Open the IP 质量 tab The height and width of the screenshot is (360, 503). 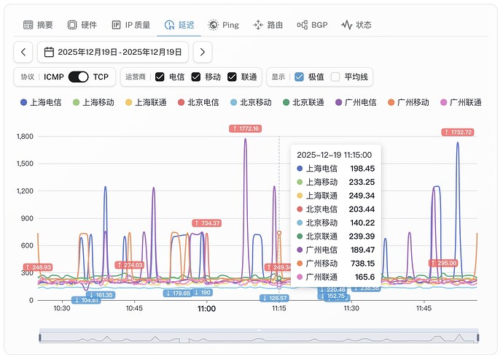click(131, 25)
